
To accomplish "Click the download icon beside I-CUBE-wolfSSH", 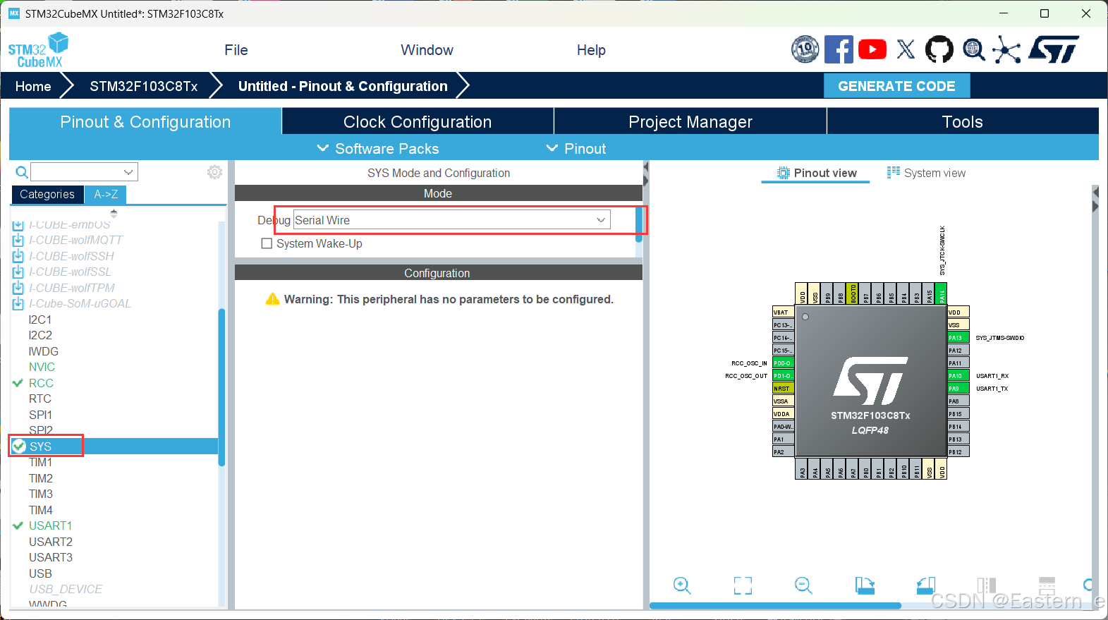I will point(18,256).
